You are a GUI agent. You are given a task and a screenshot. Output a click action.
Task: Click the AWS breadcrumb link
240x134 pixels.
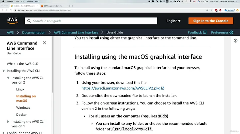[10, 33]
